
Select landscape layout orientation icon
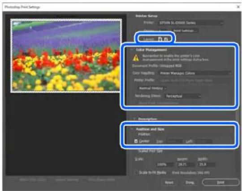click(x=166, y=39)
